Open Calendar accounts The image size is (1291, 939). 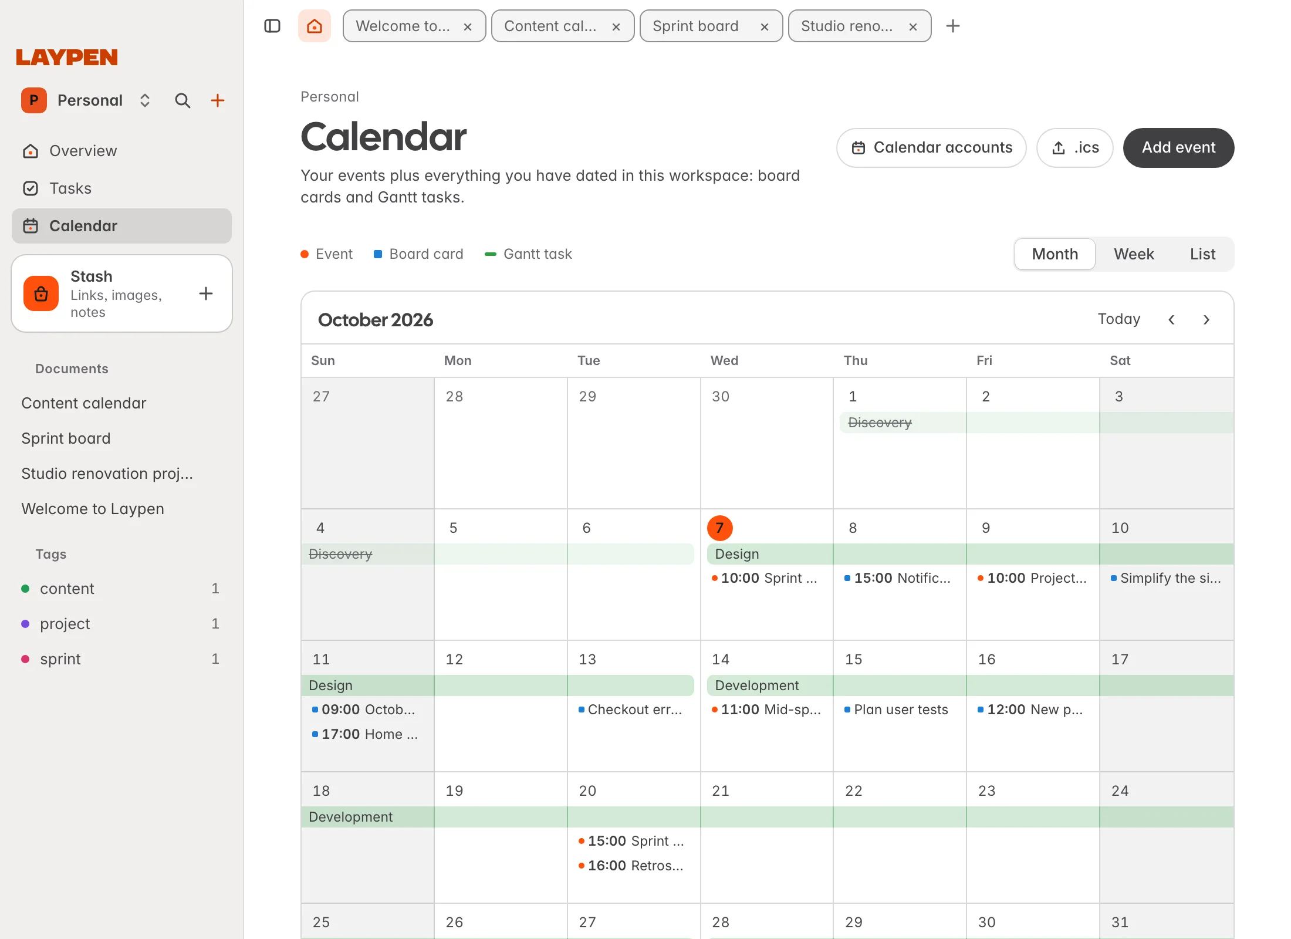(x=931, y=148)
